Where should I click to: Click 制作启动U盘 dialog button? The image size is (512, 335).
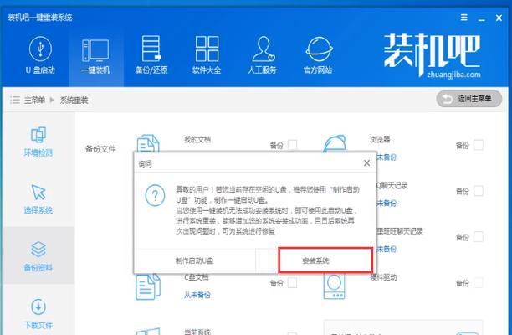[195, 260]
